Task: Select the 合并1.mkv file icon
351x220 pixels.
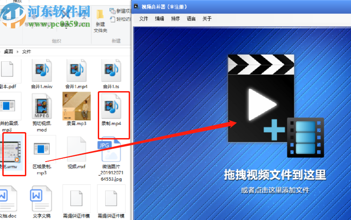Action: 42,70
